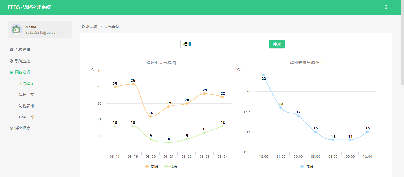Click the 网络资源 breadcrumb link

(89, 27)
